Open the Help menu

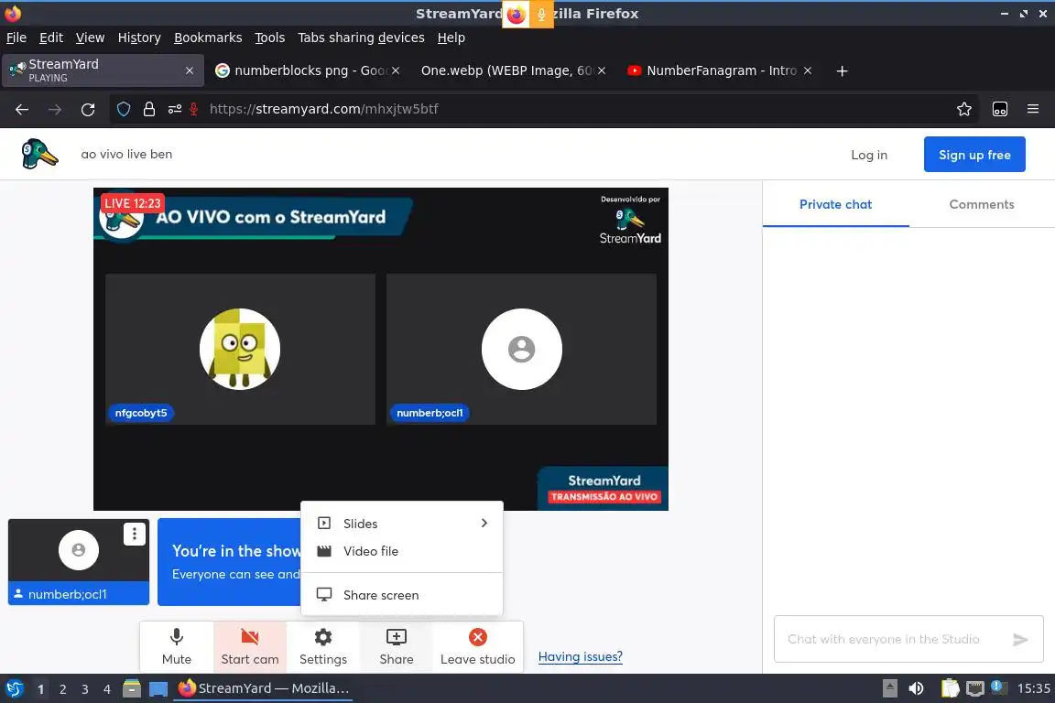click(x=451, y=38)
